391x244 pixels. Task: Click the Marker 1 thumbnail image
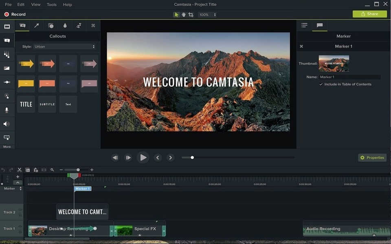pos(334,63)
